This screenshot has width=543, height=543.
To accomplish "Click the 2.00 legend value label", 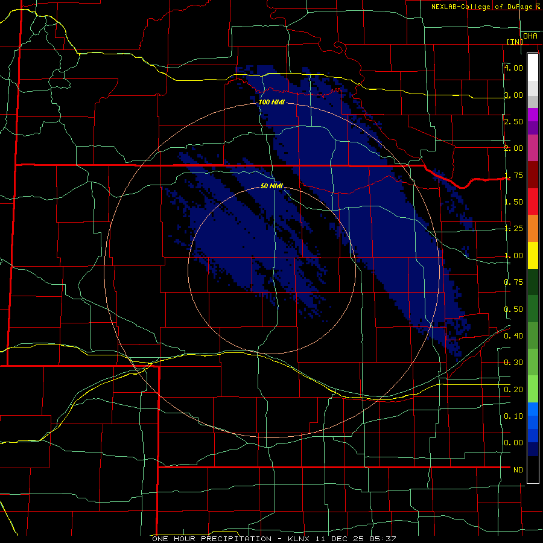I will [513, 148].
